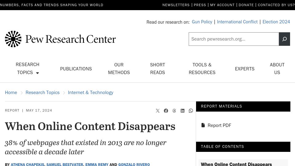Open Election 2024 research link
The image size is (295, 166).
coord(276,22)
